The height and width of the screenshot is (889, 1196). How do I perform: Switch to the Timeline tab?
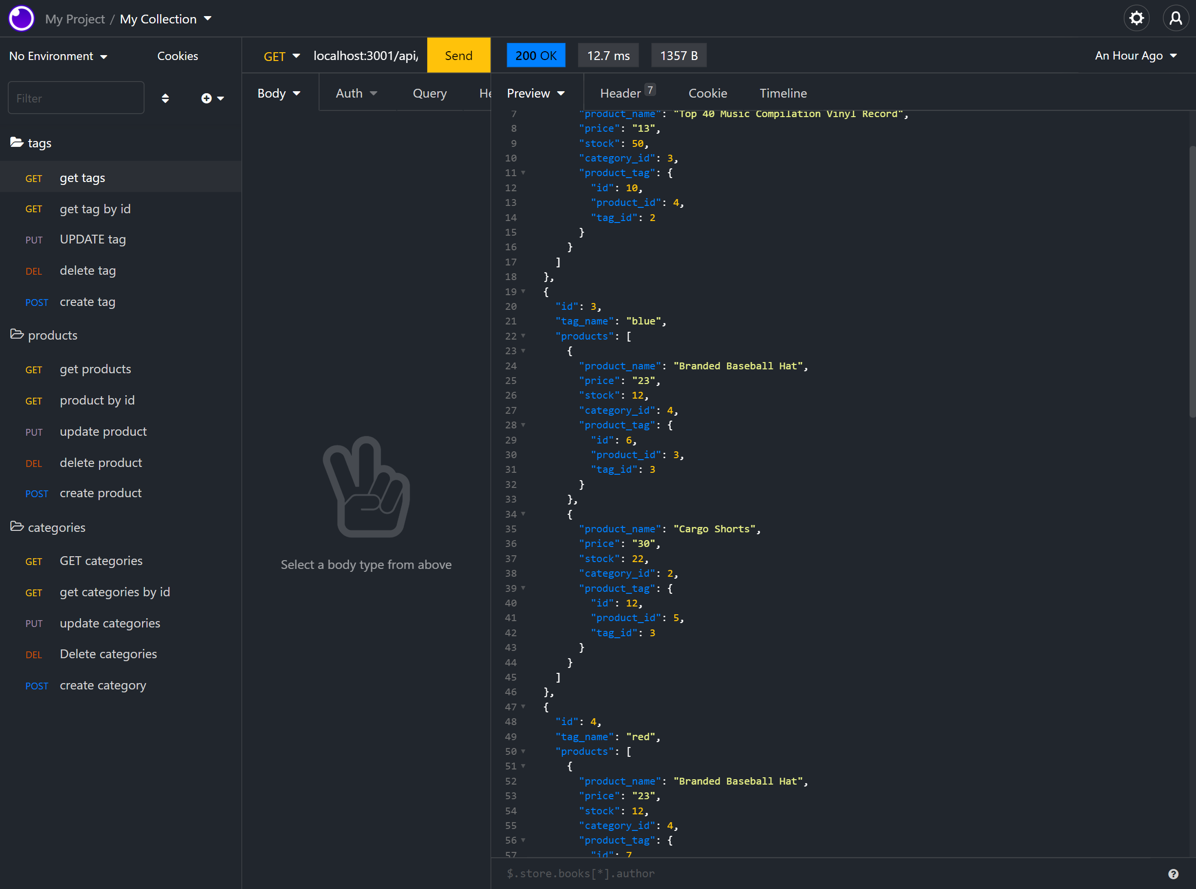[x=783, y=93]
